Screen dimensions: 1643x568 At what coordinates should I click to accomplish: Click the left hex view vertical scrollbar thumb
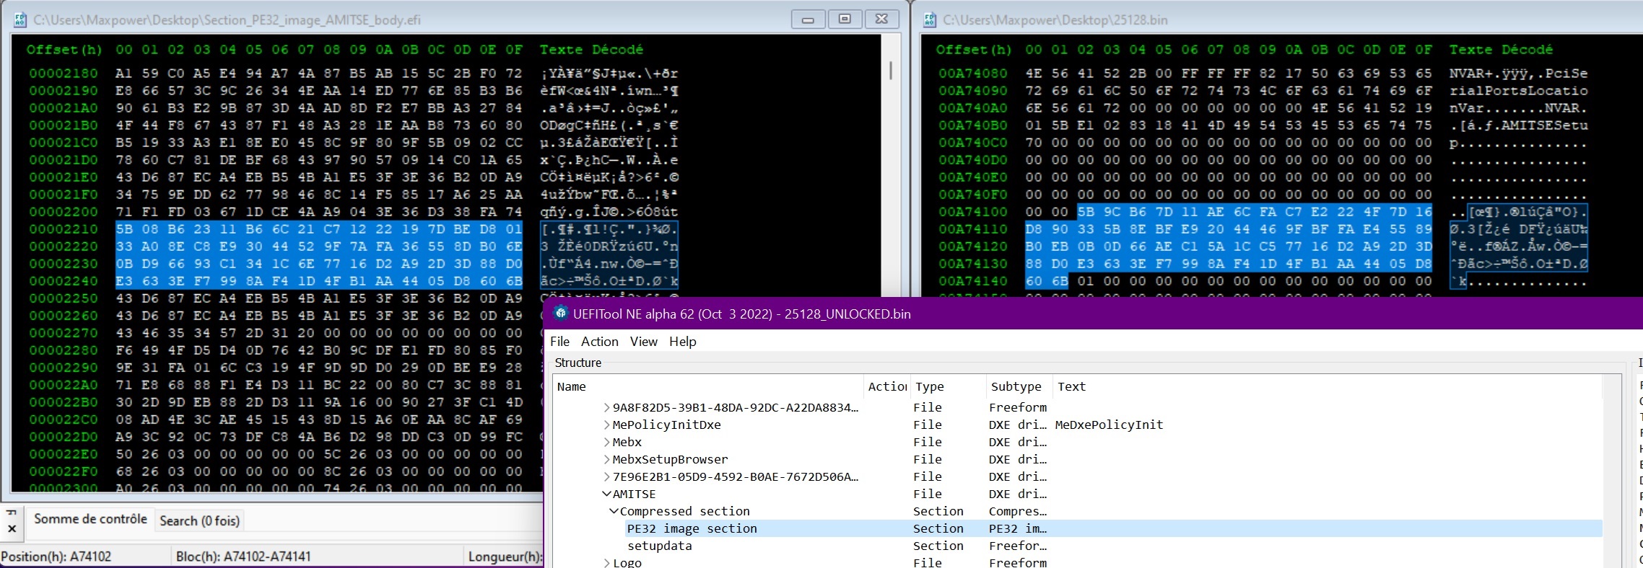pos(891,70)
